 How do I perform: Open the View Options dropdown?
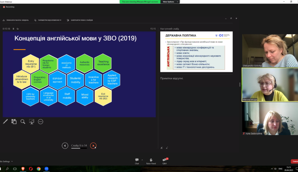[x=170, y=2]
